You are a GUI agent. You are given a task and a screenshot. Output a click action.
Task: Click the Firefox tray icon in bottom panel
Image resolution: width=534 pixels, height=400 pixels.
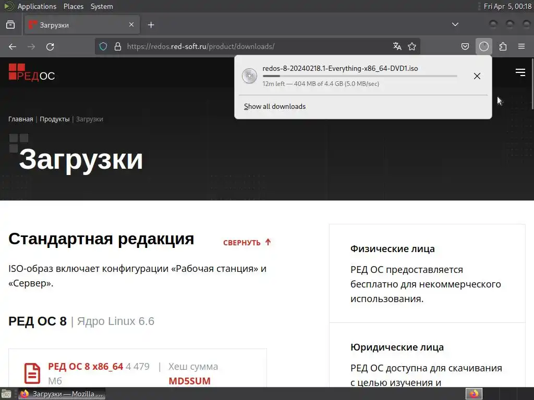[474, 394]
